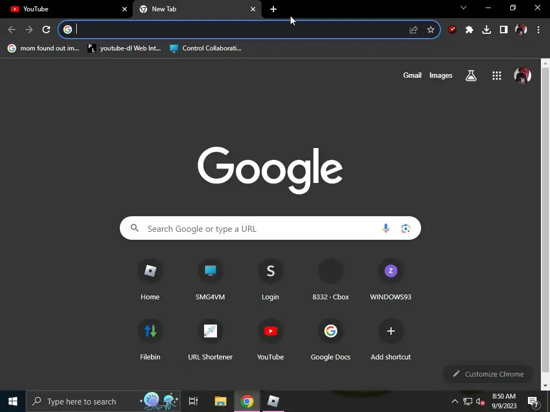Open the tab search chevron
Screen dimensions: 550x412
click(464, 8)
